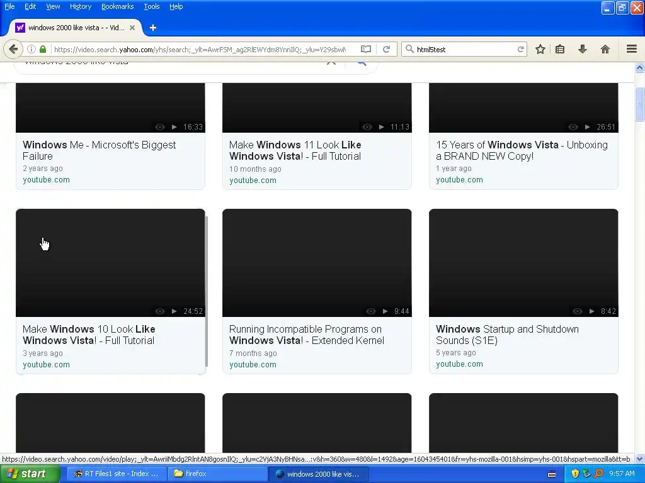Click the scrollbar up arrow
Screen dimensions: 645x483
point(640,68)
